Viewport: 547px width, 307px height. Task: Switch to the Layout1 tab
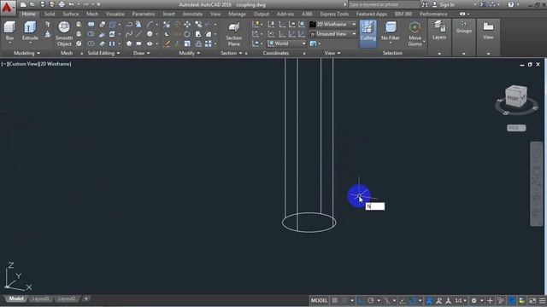coord(40,298)
